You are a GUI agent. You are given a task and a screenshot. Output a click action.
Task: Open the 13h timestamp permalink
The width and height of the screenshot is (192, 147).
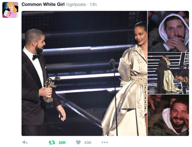(93, 4)
